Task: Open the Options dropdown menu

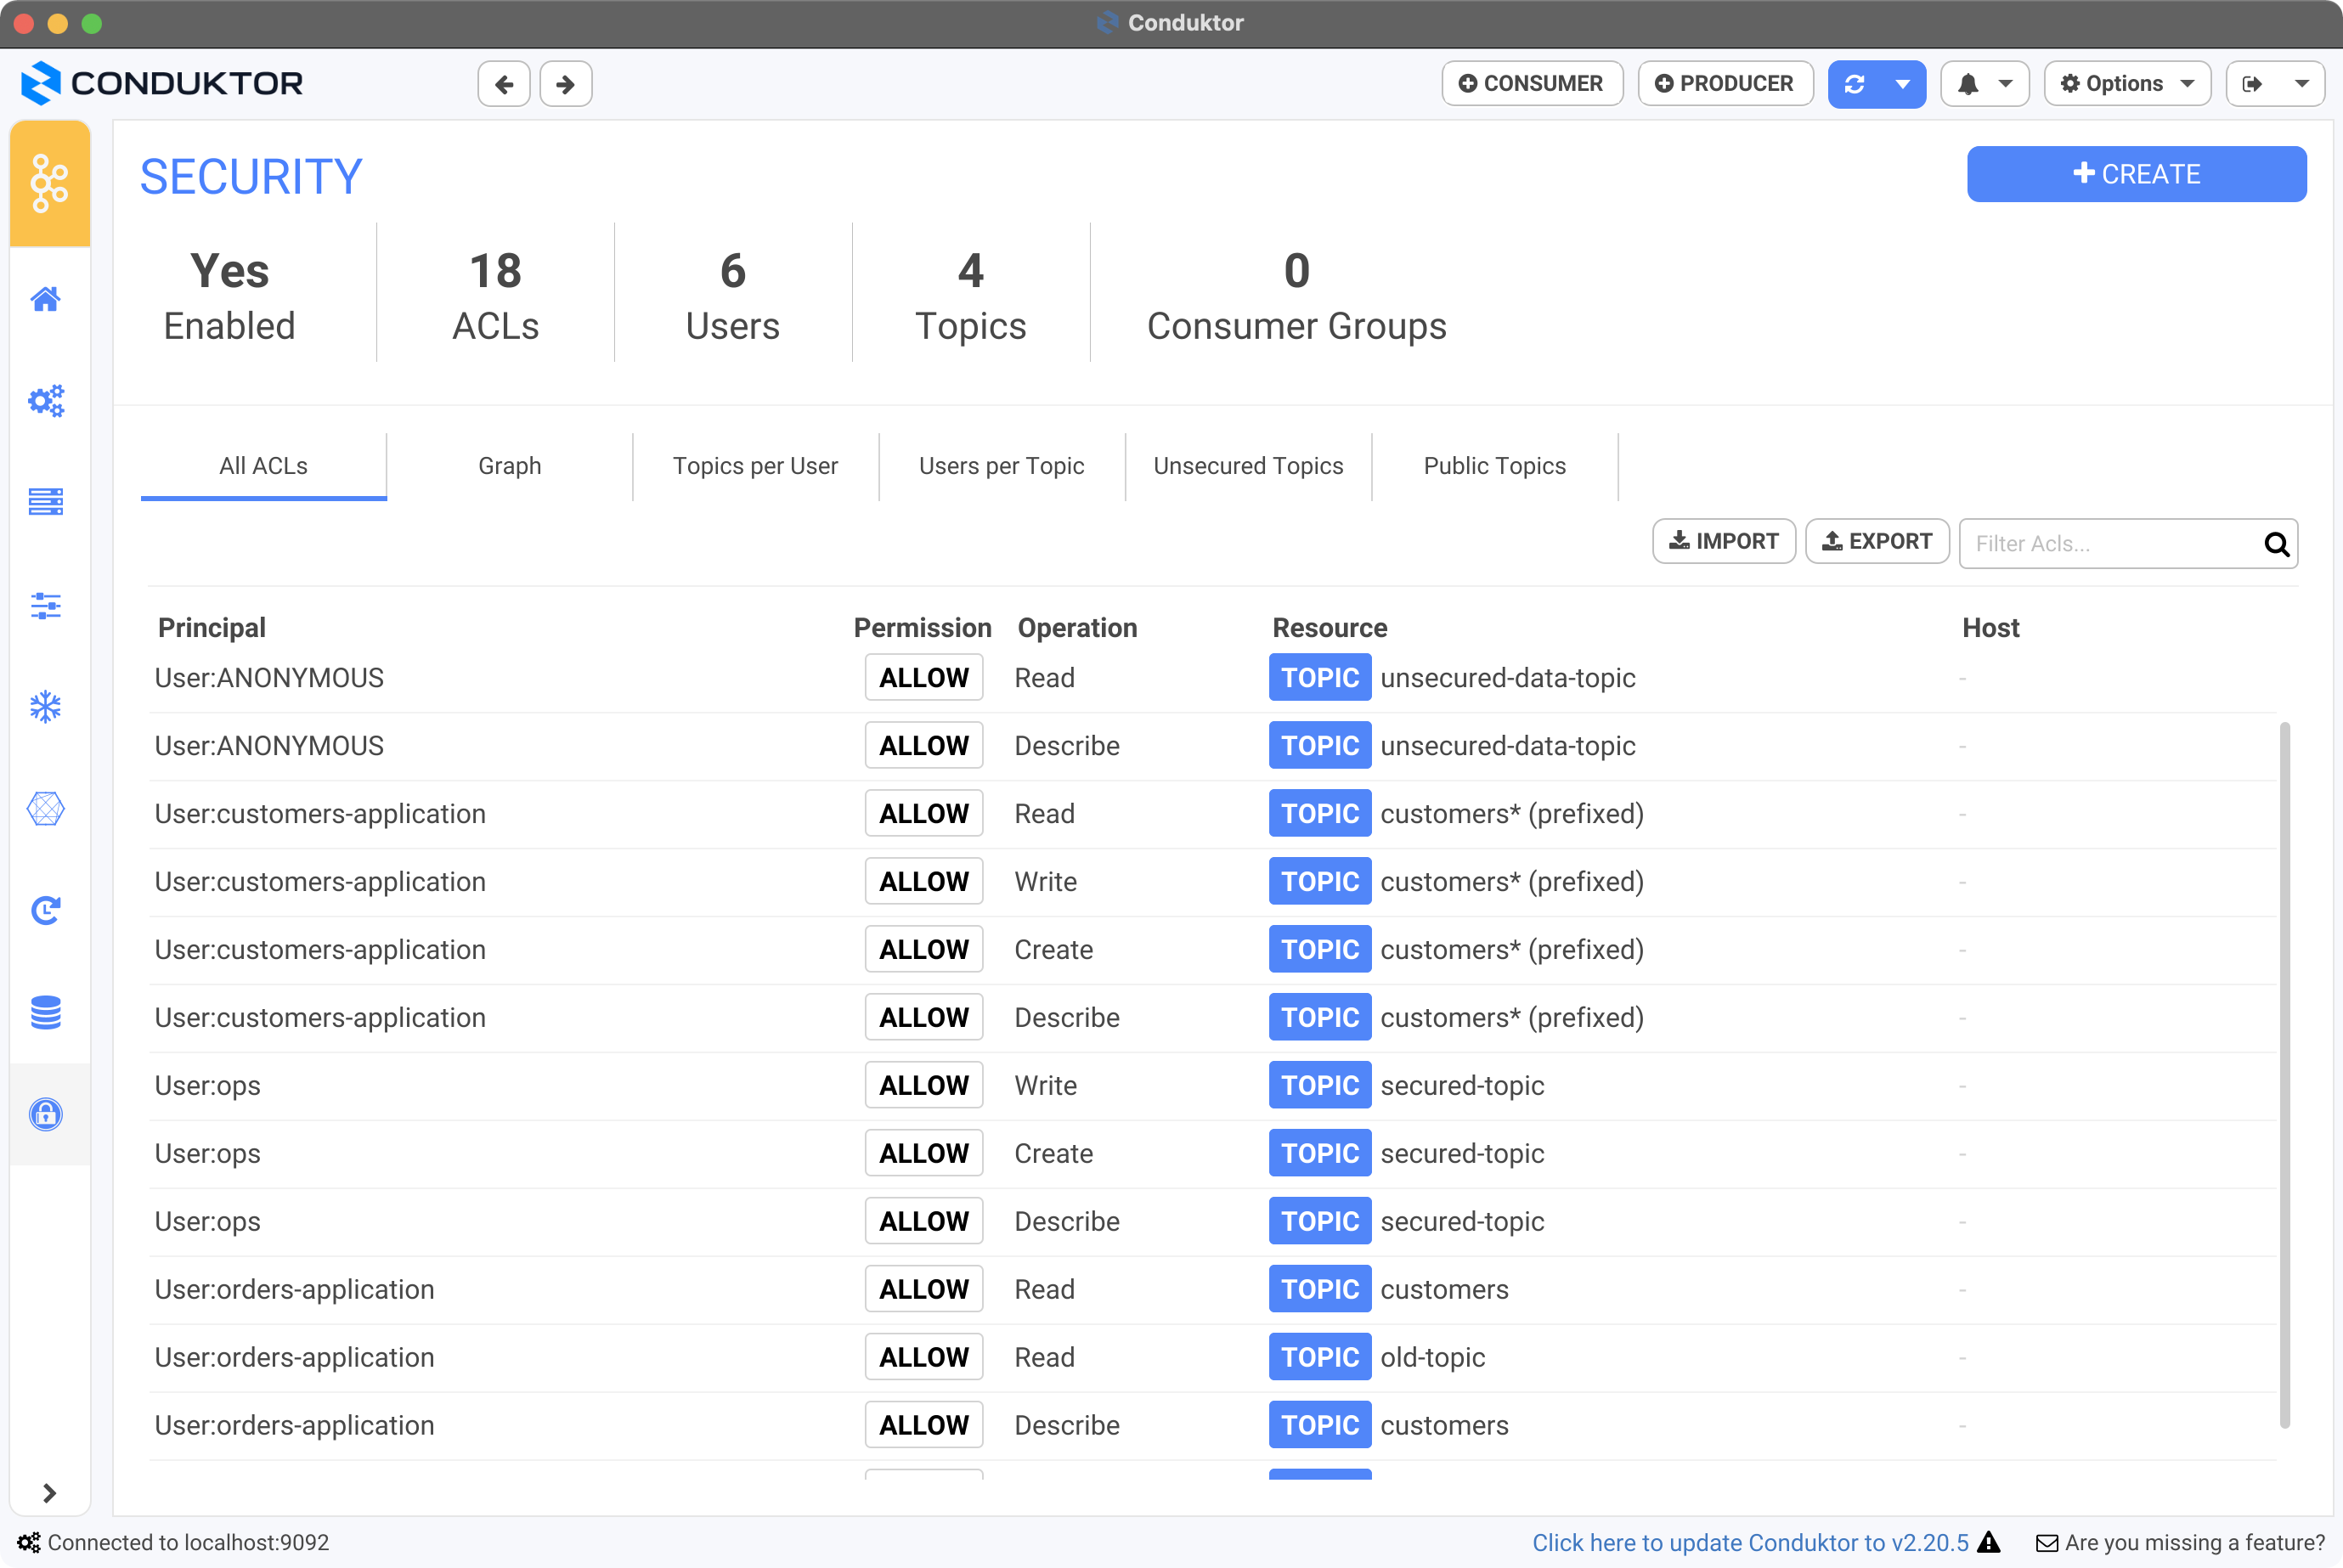Action: coord(2127,84)
